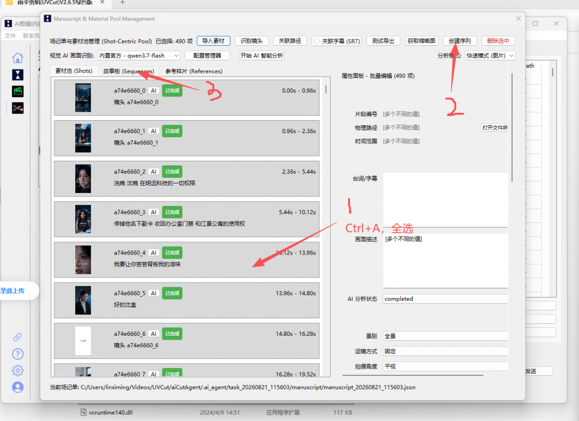579x421 pixels.
Task: Click the link chain icon in sidebar
Action: [18, 337]
